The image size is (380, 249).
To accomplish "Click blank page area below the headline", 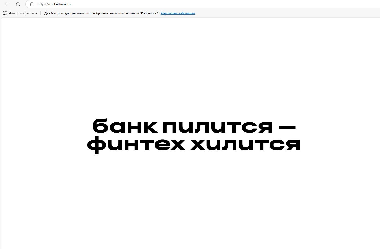I will 190,203.
